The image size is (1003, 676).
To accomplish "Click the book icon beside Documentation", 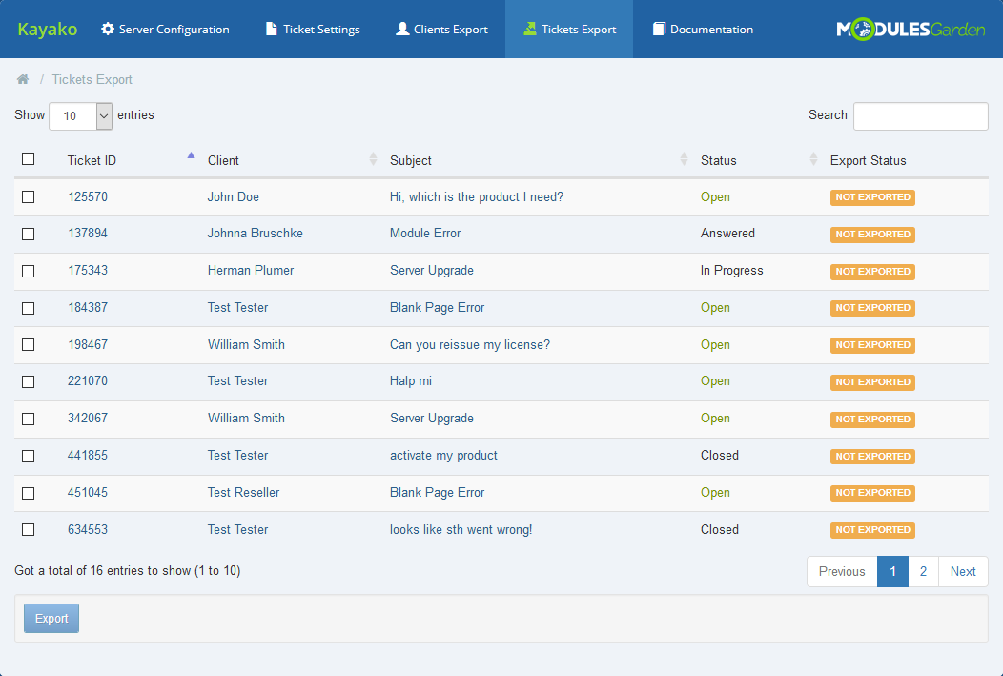I will click(x=659, y=29).
